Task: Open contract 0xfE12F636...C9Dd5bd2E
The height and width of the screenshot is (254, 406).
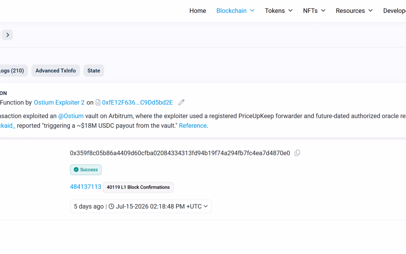Action: pos(137,102)
